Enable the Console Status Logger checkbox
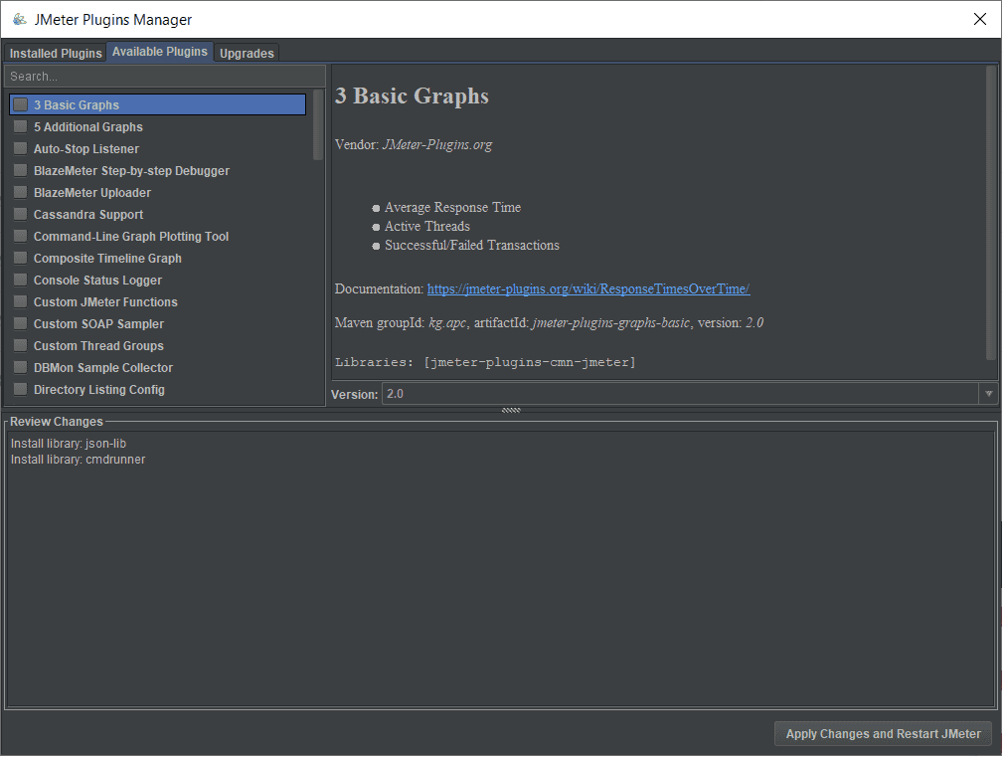Viewport: 1006px width, 759px height. [x=21, y=280]
